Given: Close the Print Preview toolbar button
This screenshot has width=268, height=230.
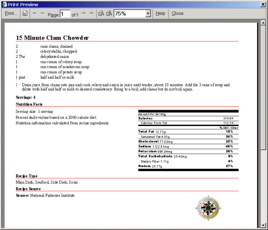Looking at the screenshot, I should pos(177,14).
